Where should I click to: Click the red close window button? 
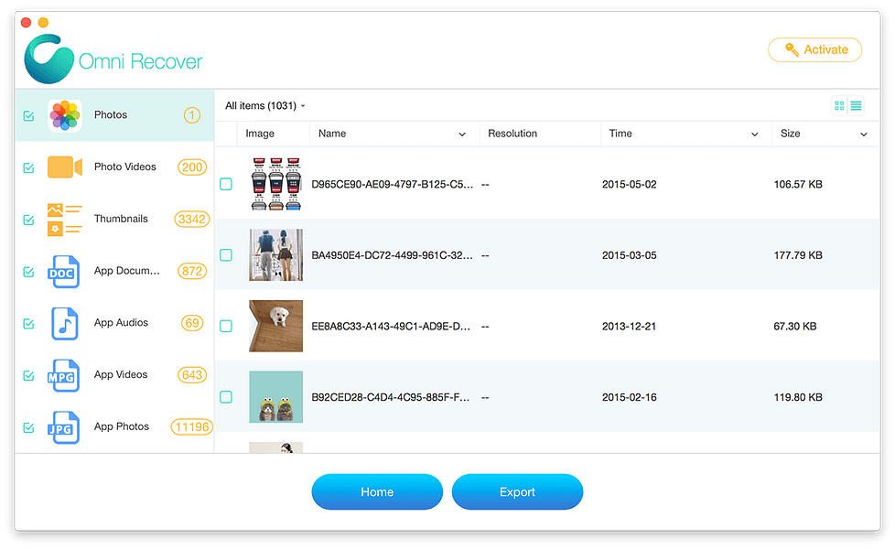26,23
